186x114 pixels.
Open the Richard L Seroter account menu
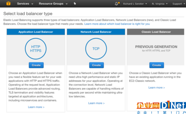(x=135, y=4)
